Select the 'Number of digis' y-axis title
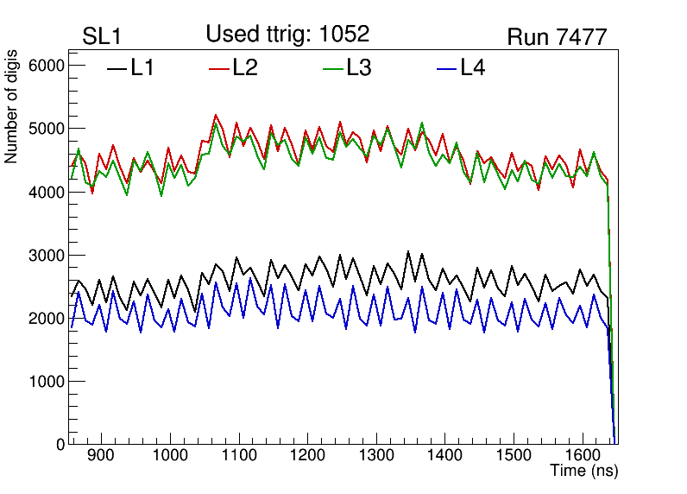687x494 pixels. [x=12, y=118]
